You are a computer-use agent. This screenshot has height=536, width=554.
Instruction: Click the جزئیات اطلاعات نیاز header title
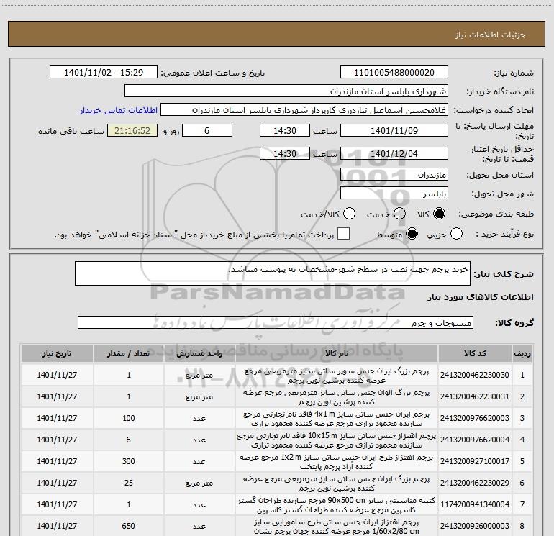click(490, 35)
